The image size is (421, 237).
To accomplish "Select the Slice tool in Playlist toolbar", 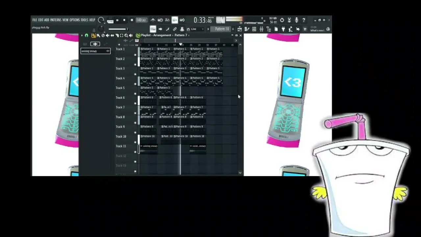I will (x=117, y=36).
